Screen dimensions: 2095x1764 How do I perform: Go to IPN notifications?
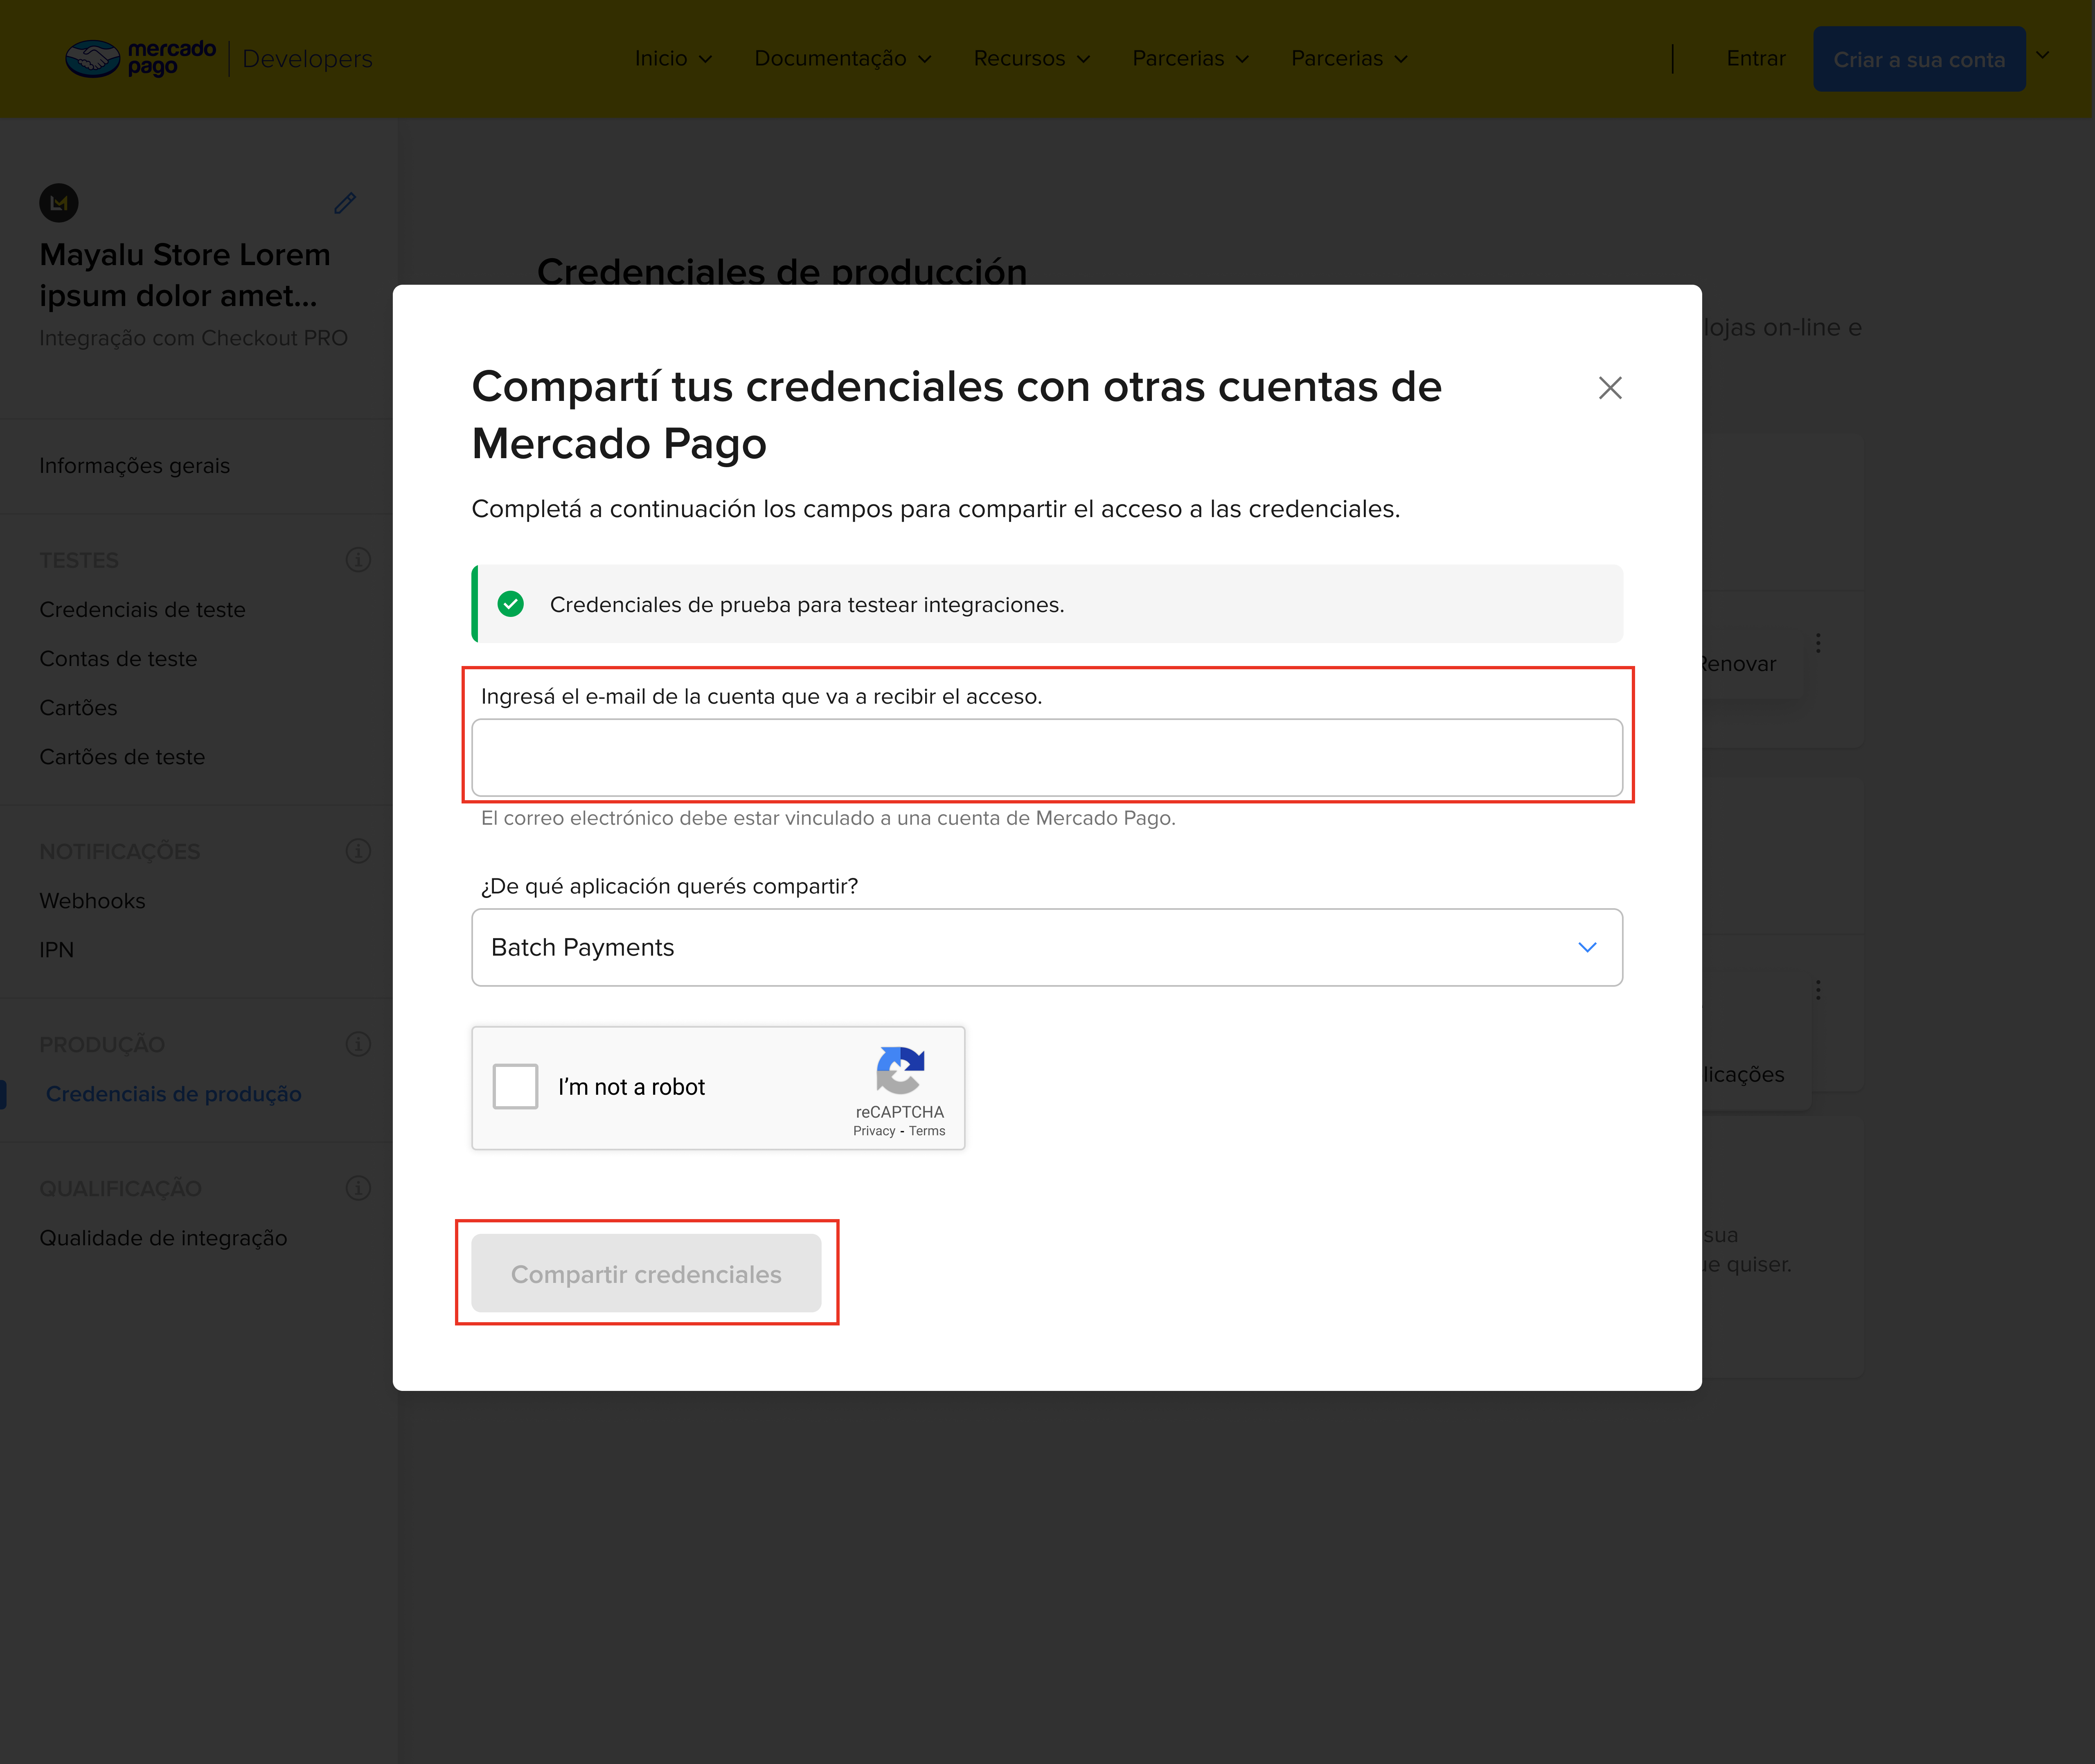pyautogui.click(x=57, y=950)
